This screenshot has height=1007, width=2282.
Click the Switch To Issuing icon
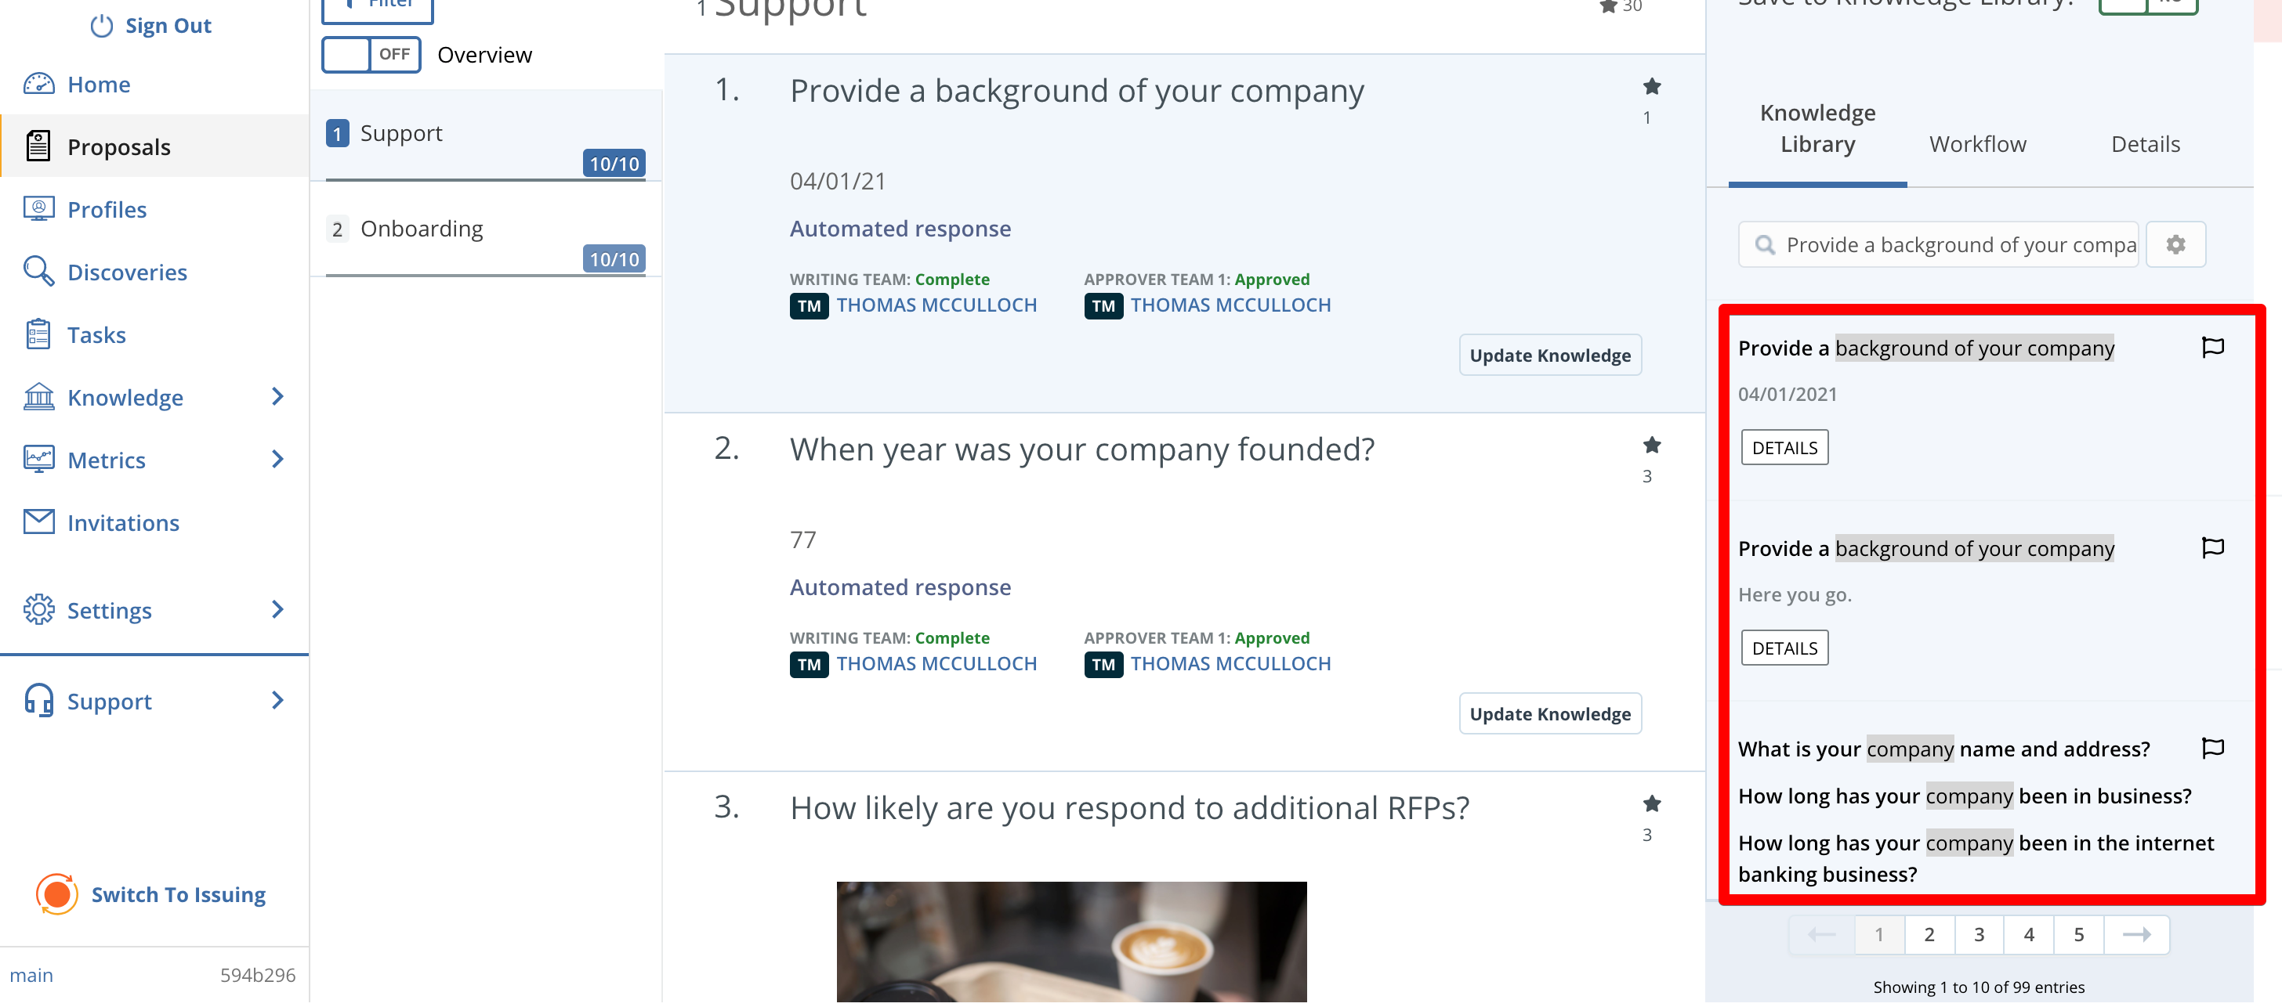[x=56, y=893]
